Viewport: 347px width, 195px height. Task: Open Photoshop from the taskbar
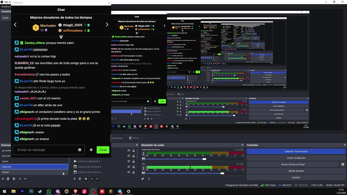click(x=31, y=191)
